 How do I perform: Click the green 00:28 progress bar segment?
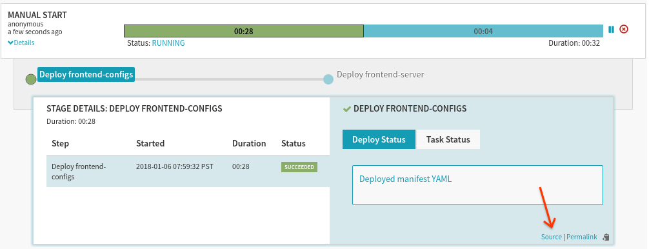pos(244,31)
